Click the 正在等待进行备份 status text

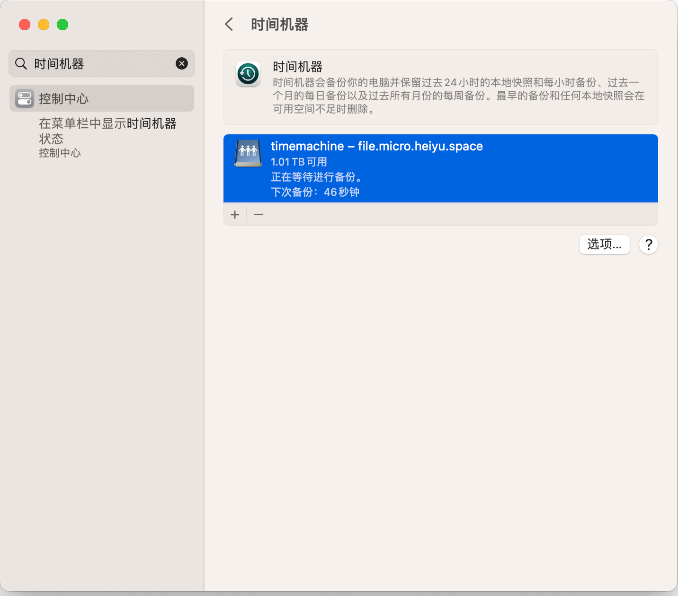click(317, 177)
